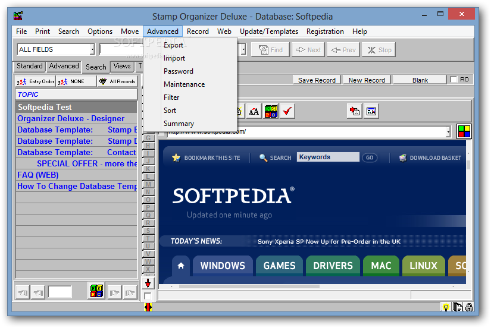Click the light bulb status icon
This screenshot has height=328, width=491.
446,307
